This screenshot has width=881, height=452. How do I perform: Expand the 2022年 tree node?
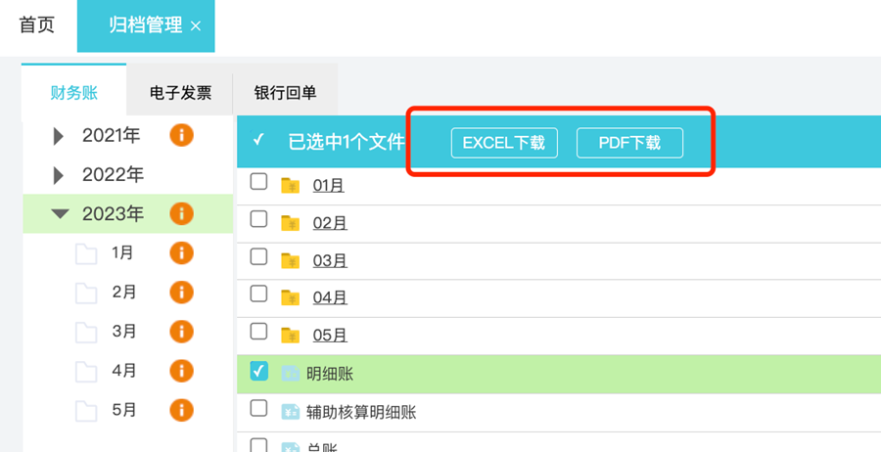[x=59, y=175]
